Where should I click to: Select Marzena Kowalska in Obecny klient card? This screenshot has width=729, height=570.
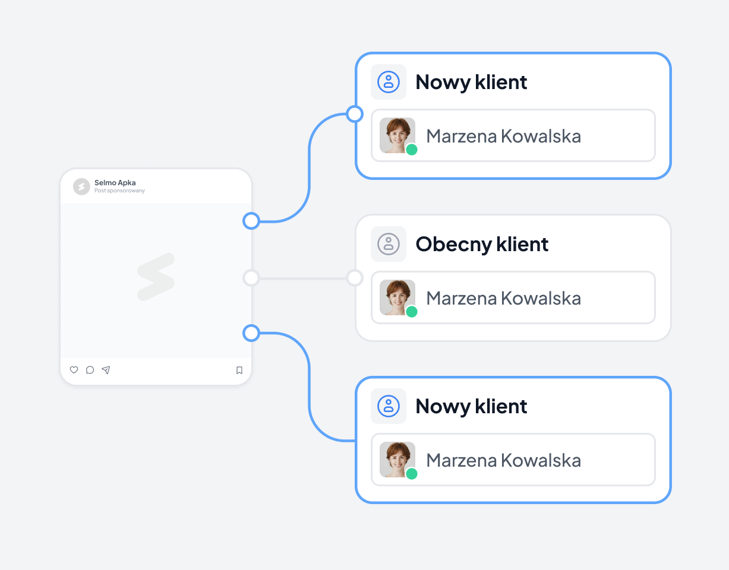(513, 297)
